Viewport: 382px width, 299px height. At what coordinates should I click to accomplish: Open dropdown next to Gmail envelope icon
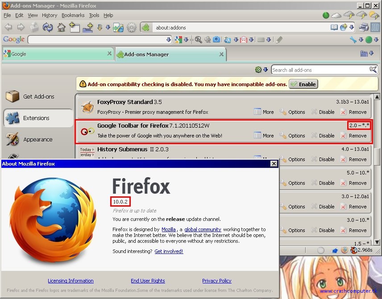pyautogui.click(x=251, y=39)
